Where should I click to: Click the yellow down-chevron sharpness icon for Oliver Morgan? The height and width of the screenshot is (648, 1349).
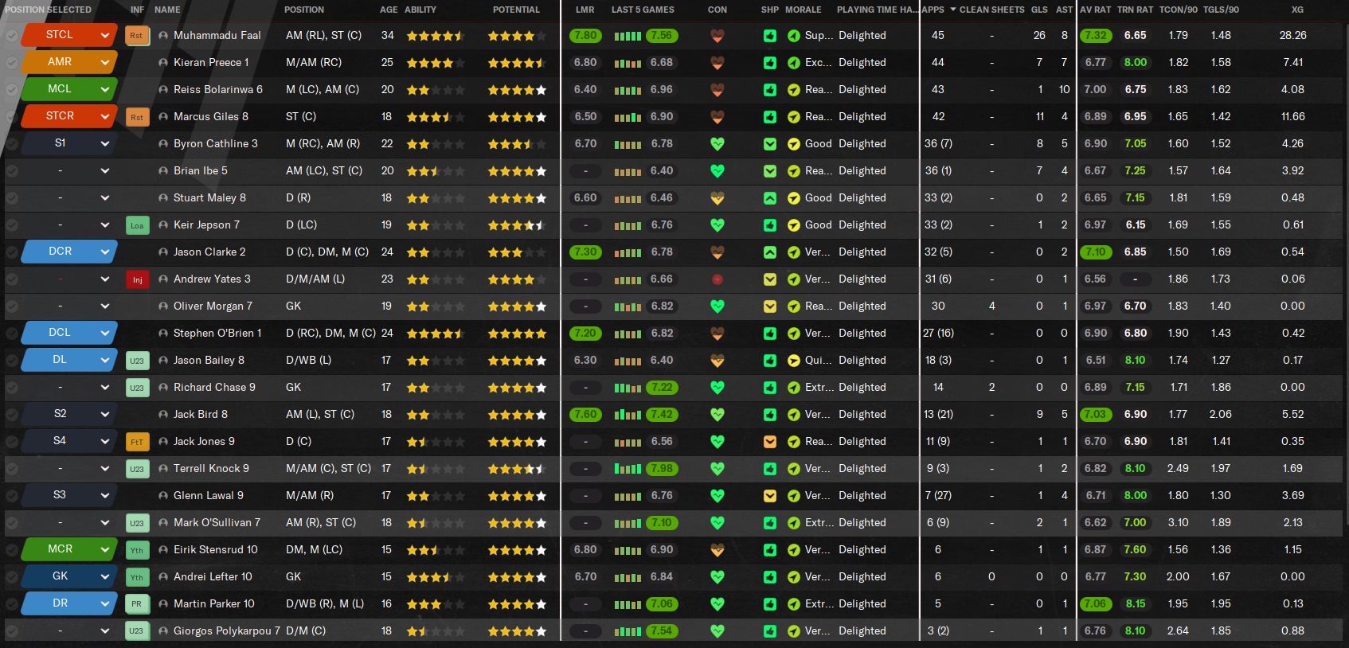(x=770, y=306)
